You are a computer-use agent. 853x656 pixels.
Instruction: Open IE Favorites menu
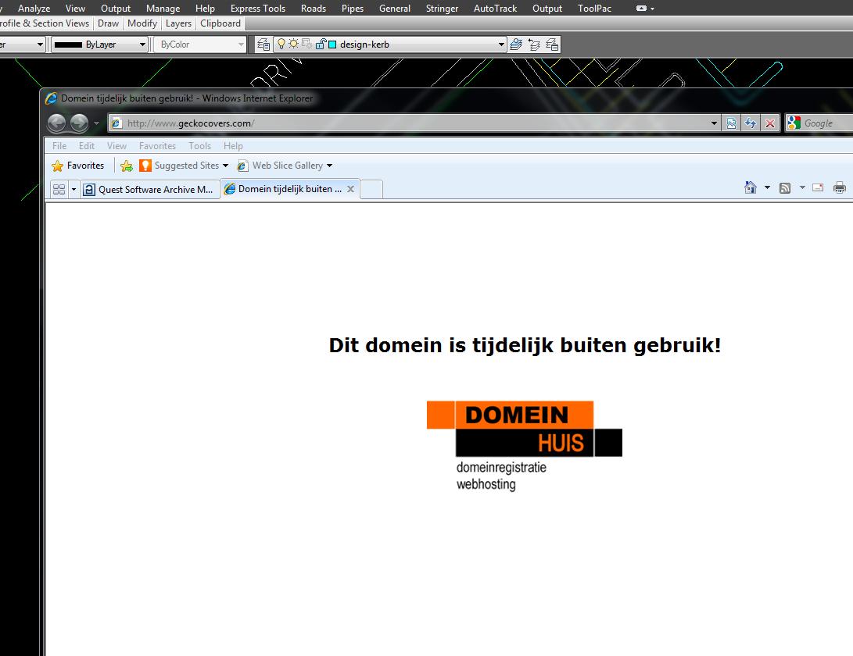coord(157,146)
